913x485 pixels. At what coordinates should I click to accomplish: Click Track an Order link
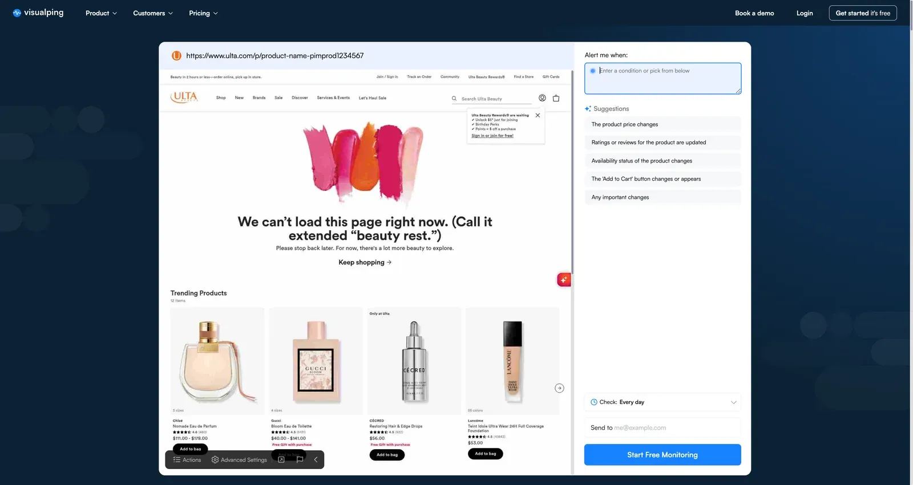419,77
